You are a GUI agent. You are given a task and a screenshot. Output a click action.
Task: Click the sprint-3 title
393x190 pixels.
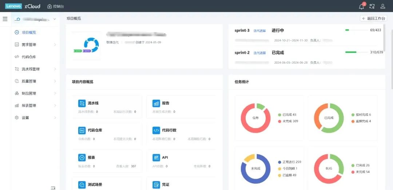pos(242,31)
